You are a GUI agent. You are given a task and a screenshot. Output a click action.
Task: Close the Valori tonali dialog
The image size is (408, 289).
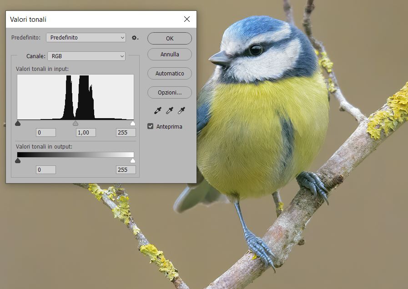point(186,19)
